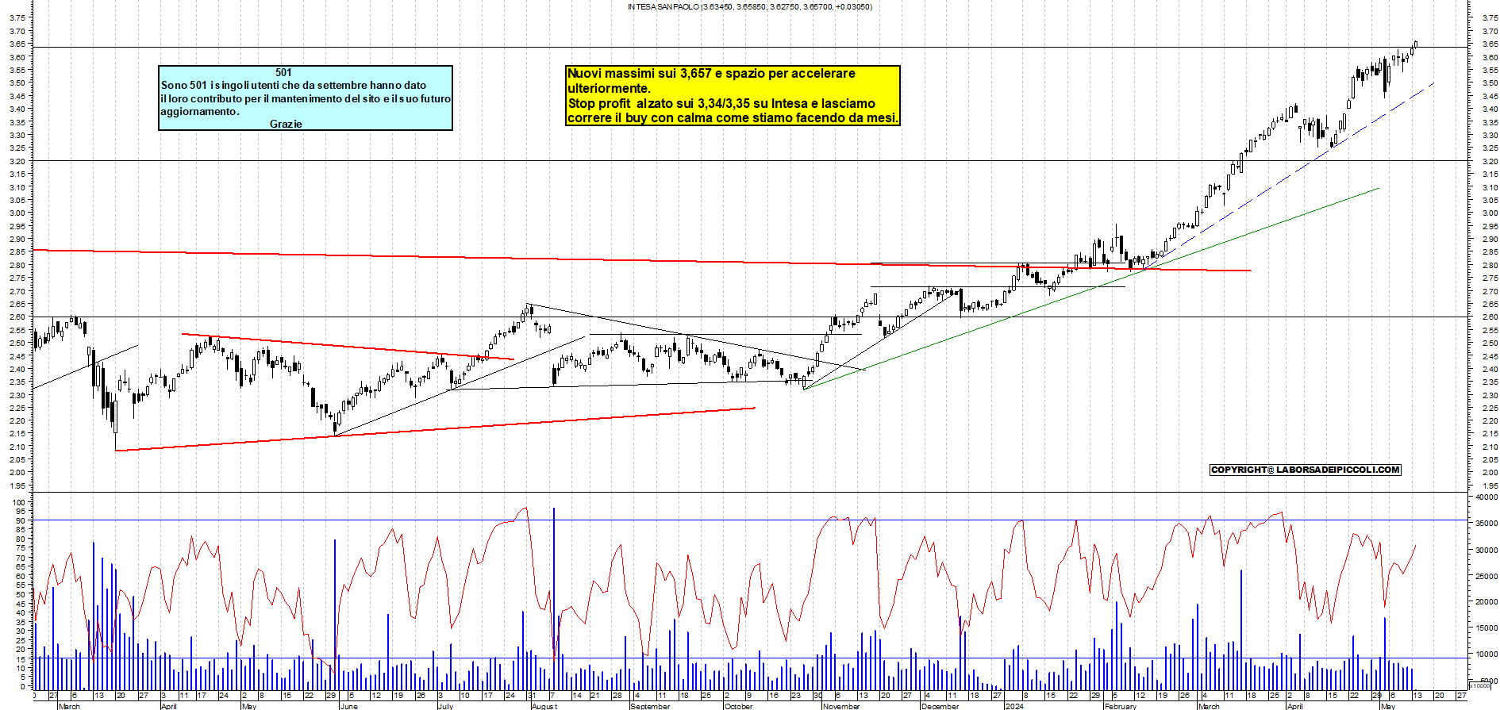Click the 1.95 label on right price scale
Image resolution: width=1500 pixels, height=710 pixels.
click(x=1490, y=485)
